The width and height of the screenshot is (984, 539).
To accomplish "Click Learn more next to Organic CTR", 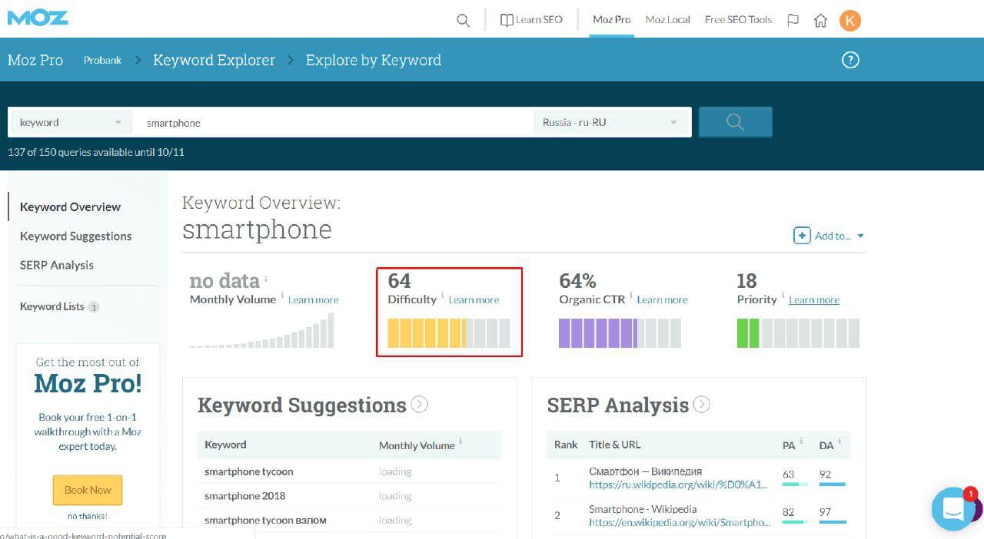I will 662,300.
